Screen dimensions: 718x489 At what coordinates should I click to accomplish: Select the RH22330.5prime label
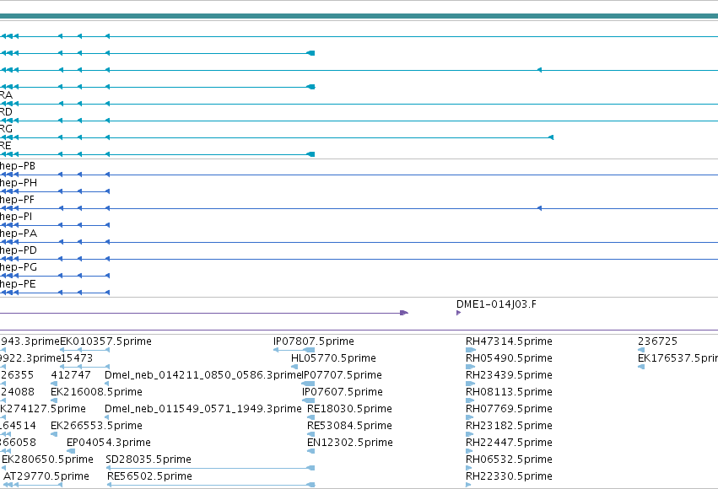509,476
